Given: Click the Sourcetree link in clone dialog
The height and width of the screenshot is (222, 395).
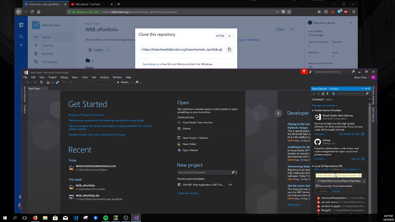Looking at the screenshot, I should [149, 64].
